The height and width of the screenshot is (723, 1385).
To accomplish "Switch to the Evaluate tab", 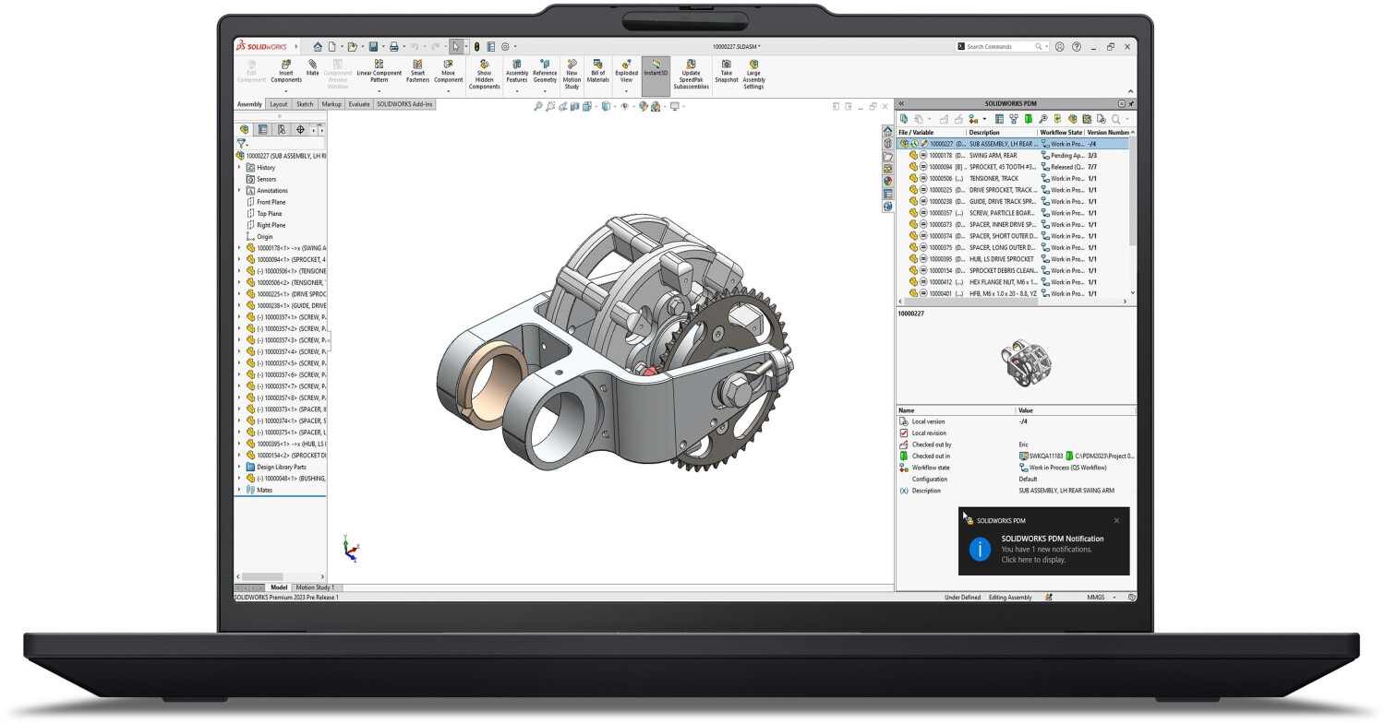I will (x=359, y=104).
